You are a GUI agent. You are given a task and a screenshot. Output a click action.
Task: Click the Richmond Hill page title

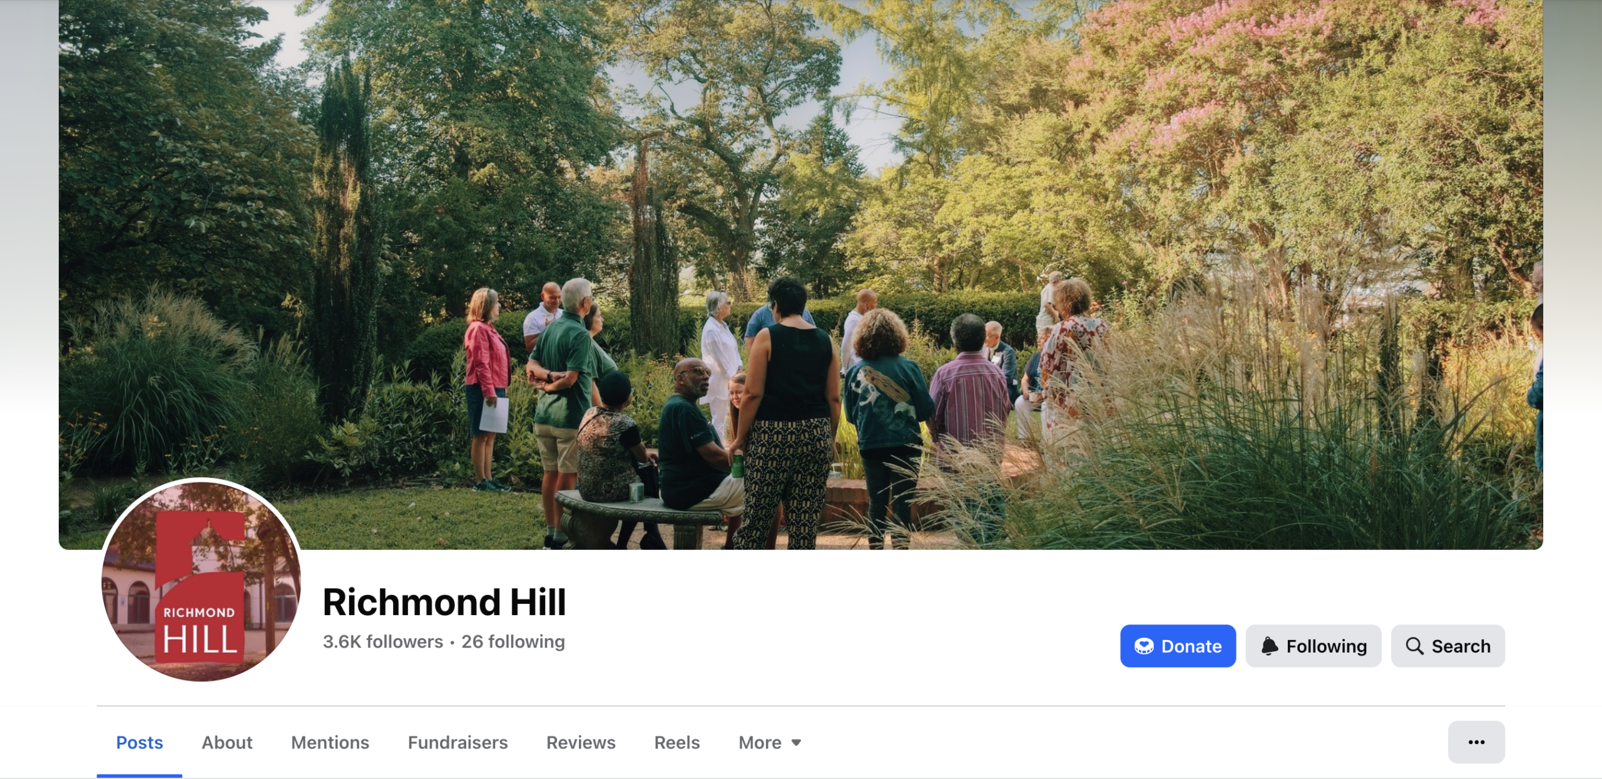pos(444,602)
